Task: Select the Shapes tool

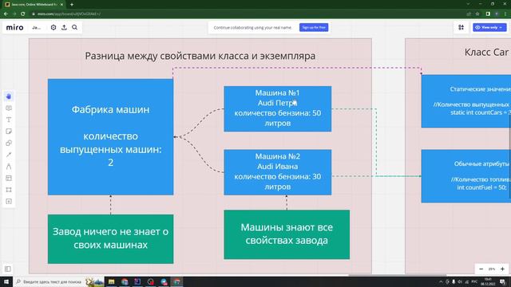Action: 9,143
